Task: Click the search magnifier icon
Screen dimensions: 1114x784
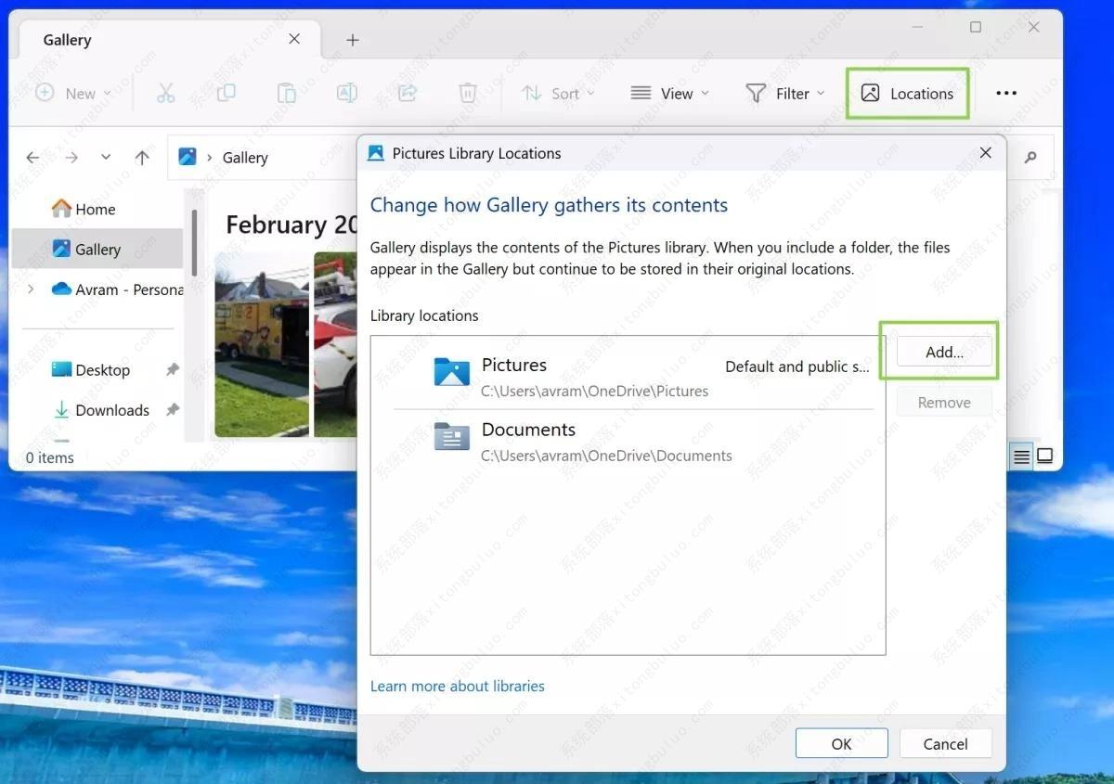Action: coord(1030,157)
